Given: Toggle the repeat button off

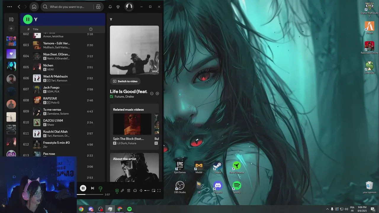Looking at the screenshot, I should pyautogui.click(x=100, y=188).
